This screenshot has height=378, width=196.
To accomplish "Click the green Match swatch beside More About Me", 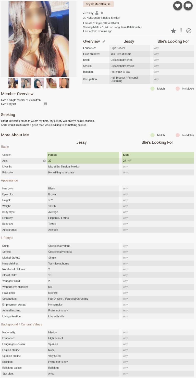I will point(152,135).
